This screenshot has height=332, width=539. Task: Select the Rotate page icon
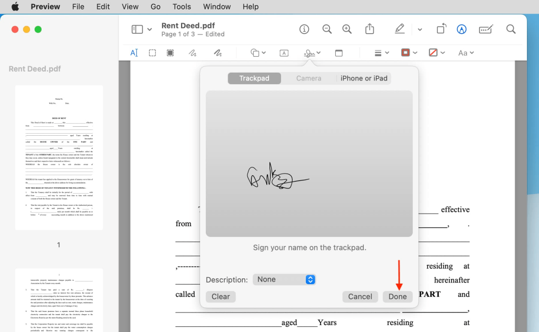(441, 29)
